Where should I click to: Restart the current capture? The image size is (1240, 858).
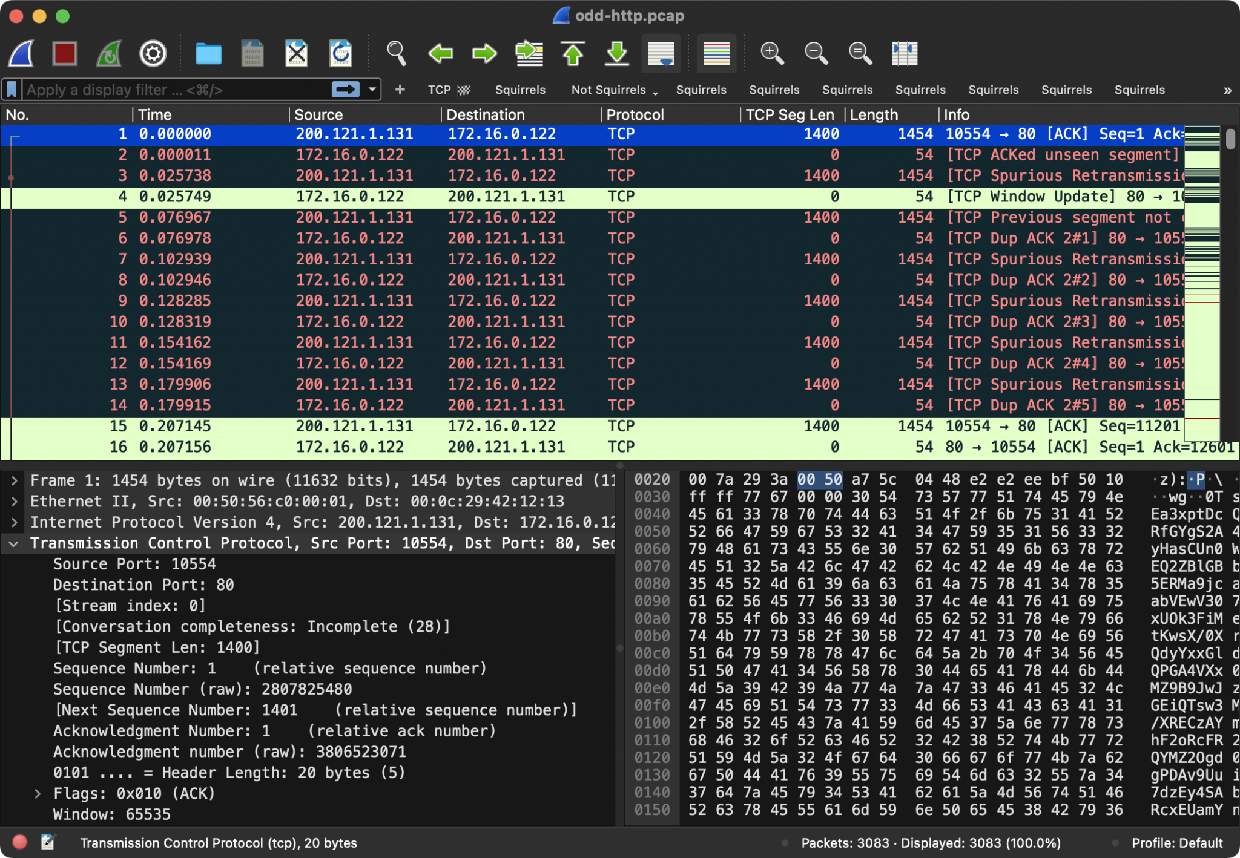coord(110,54)
